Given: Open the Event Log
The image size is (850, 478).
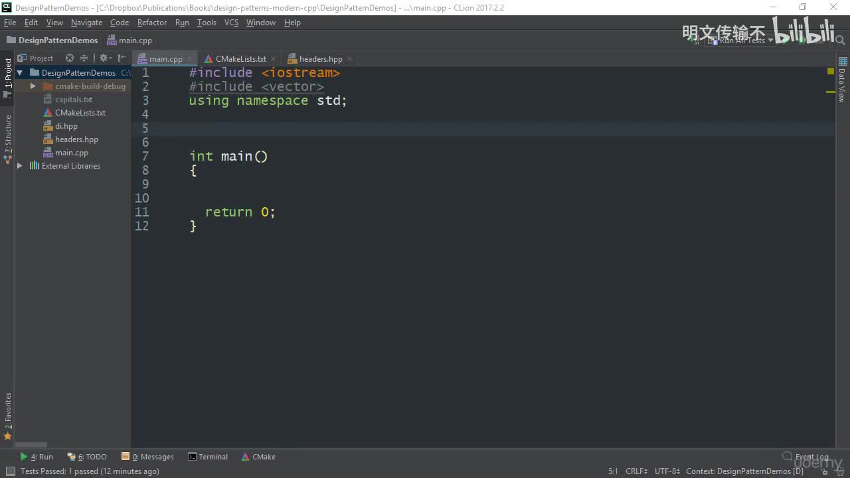Looking at the screenshot, I should pos(806,457).
